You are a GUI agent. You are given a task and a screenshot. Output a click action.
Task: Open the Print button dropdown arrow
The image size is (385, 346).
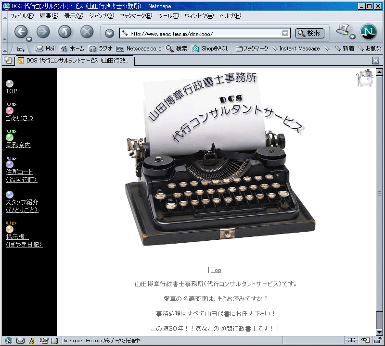pos(352,37)
